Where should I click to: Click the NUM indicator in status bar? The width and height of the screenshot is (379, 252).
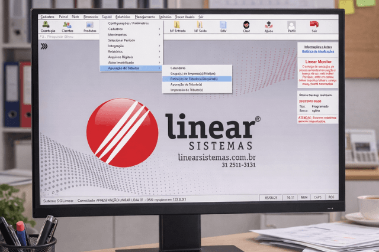click(304, 197)
